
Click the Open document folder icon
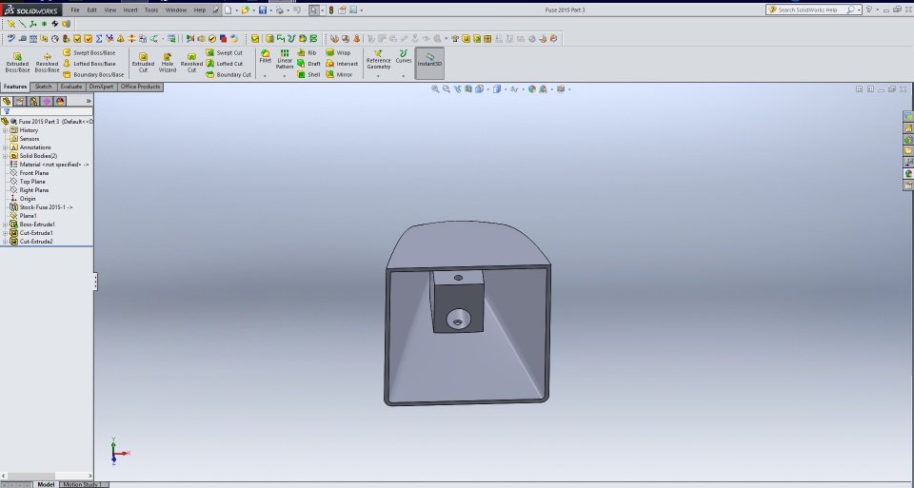click(246, 10)
